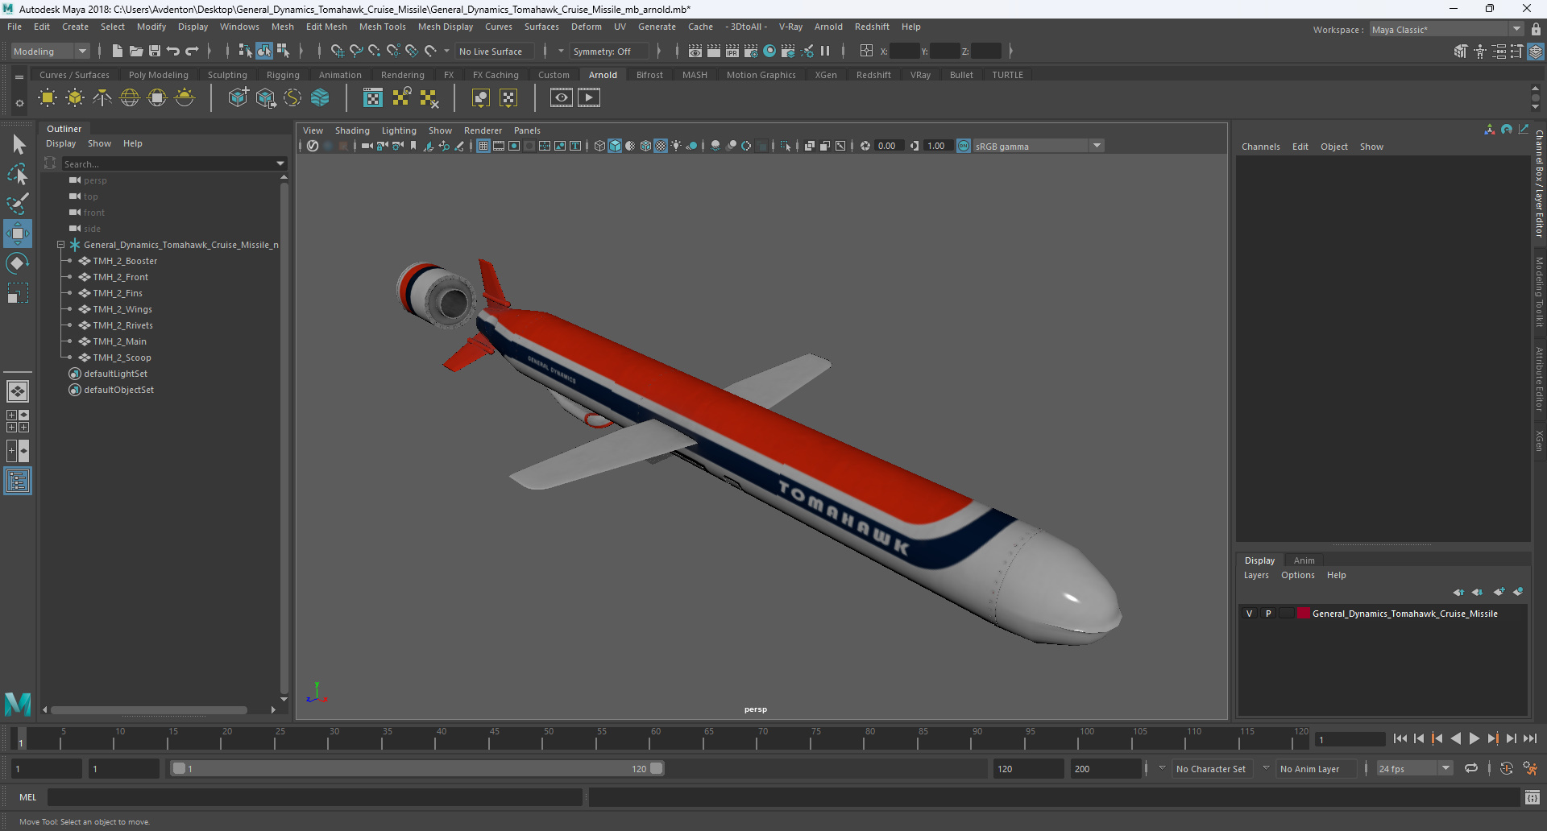Click frame 60 on the time slider

pyautogui.click(x=655, y=738)
